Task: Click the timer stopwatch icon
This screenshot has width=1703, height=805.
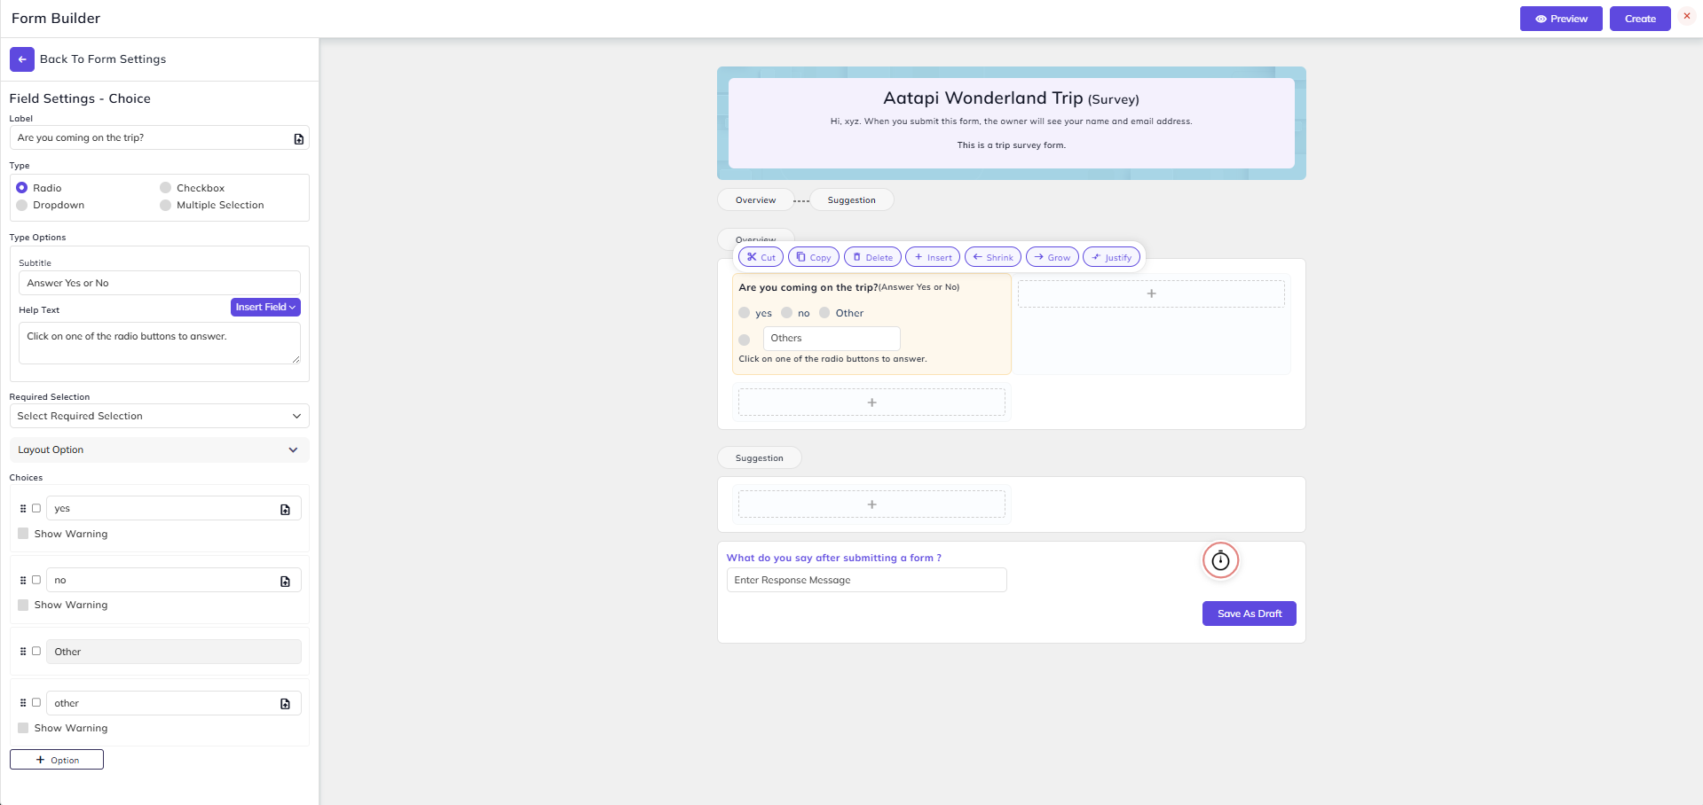Action: [1220, 560]
